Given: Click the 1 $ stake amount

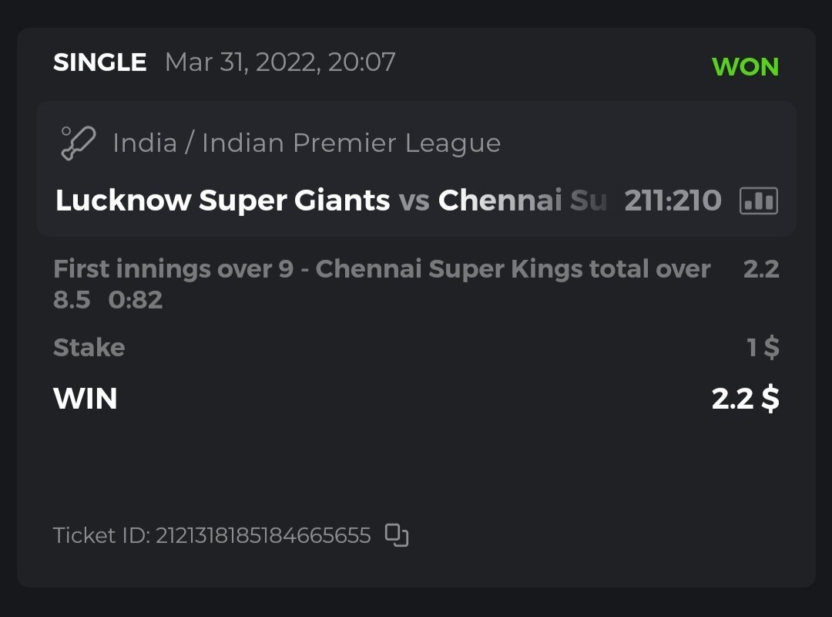Looking at the screenshot, I should click(x=763, y=348).
